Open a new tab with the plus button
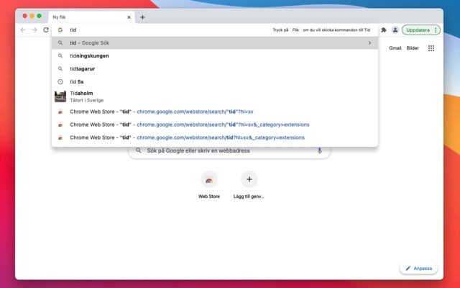 pos(142,17)
